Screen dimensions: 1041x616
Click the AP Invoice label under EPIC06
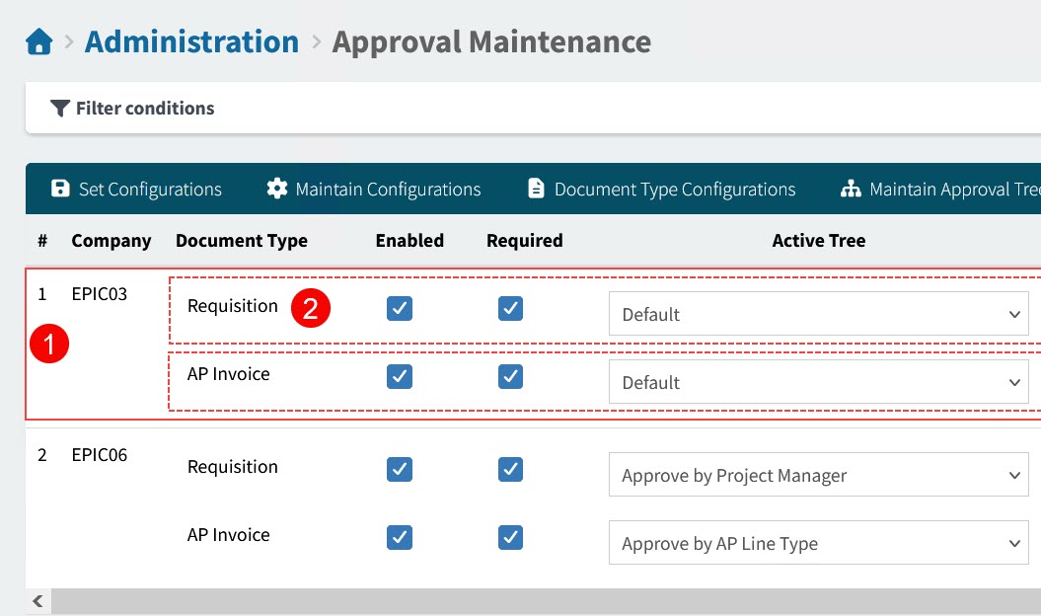point(228,535)
